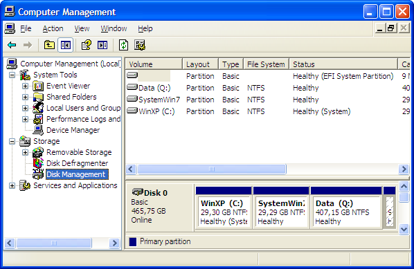This screenshot has width=414, height=269.
Task: Click the Back arrow toolbar icon
Action: 12,45
